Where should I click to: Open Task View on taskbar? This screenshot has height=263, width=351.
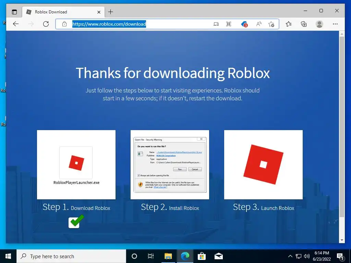pos(151,256)
